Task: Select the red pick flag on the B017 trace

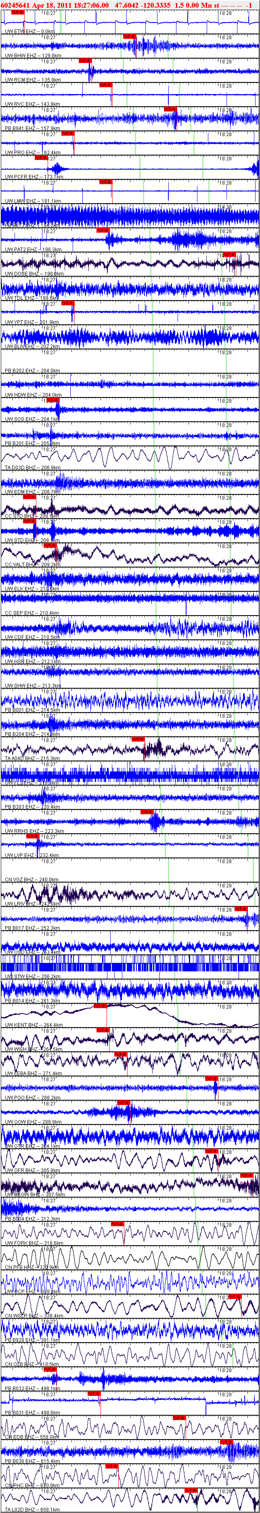Action: pyautogui.click(x=241, y=909)
